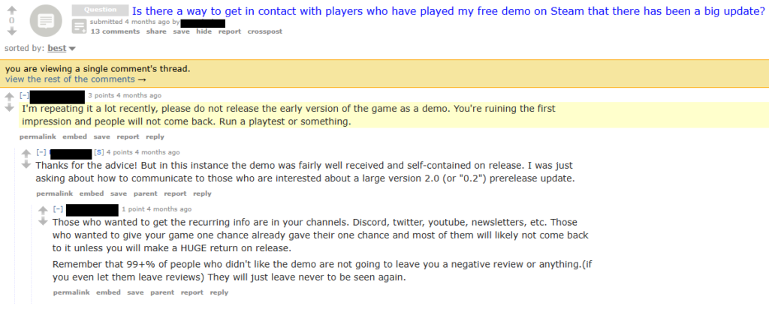Click parent link under the last comment
This screenshot has height=312, width=769.
[162, 292]
